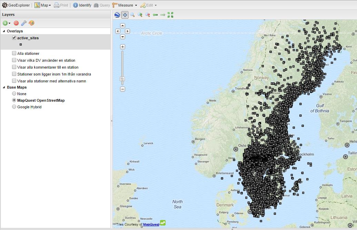357x230 pixels.
Task: Click the zoom slider handle
Action: [x=122, y=79]
